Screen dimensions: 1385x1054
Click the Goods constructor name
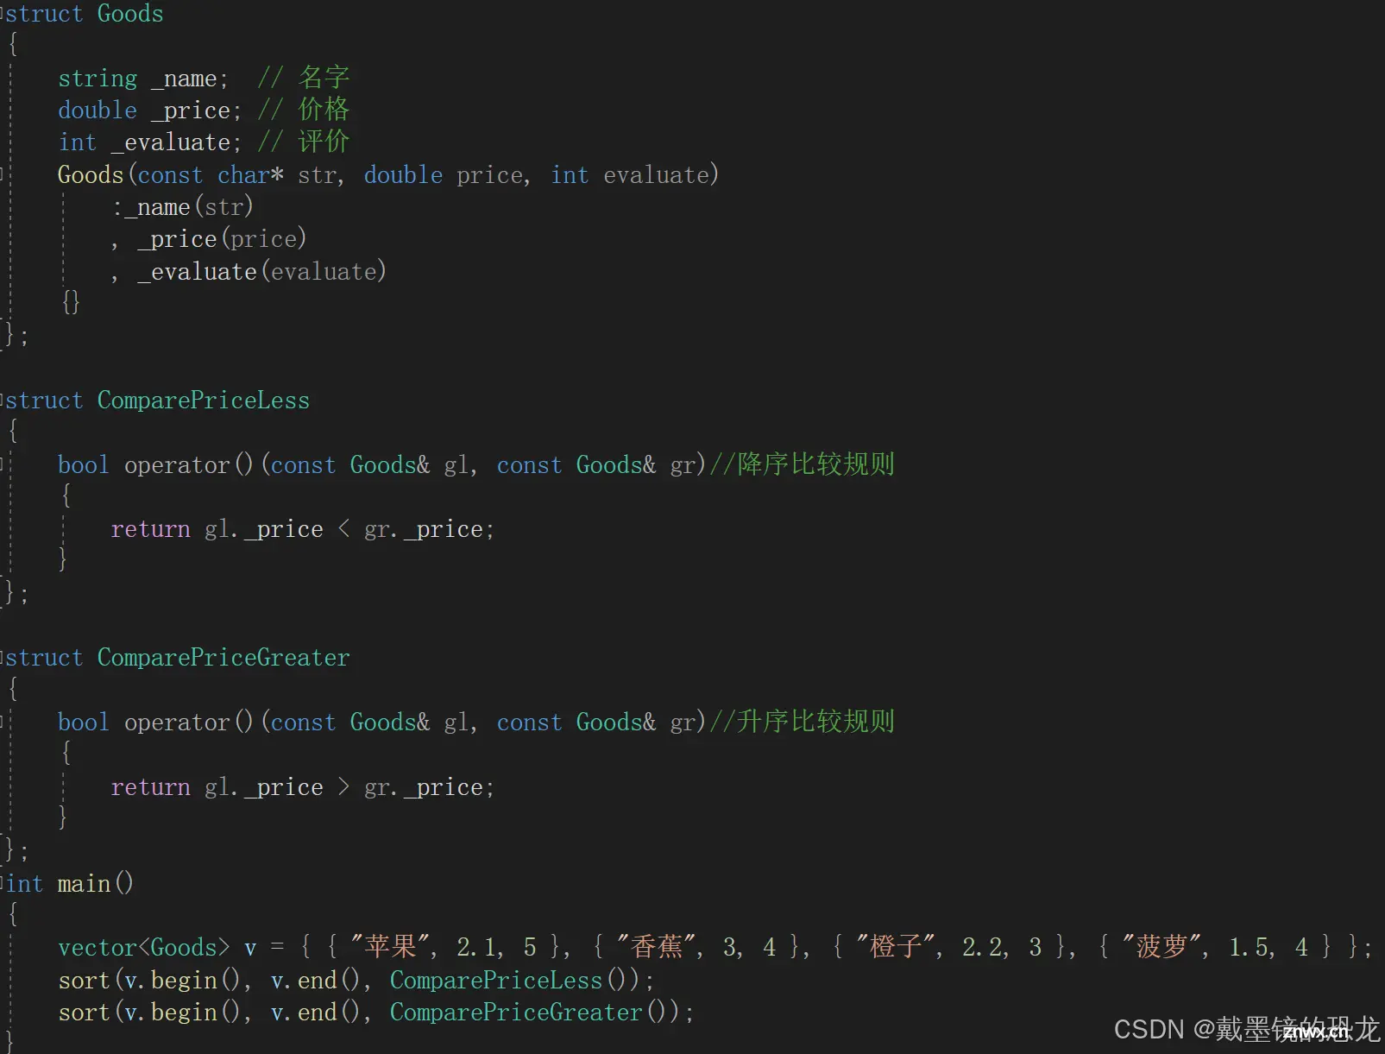click(x=91, y=175)
